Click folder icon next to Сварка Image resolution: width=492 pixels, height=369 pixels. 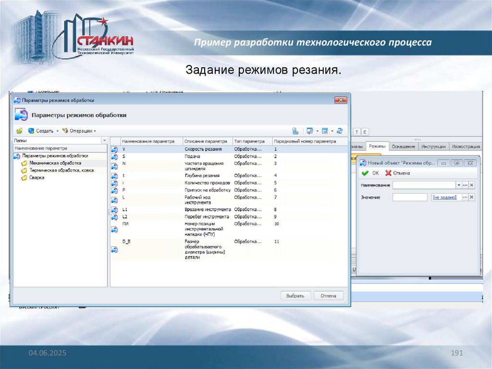coord(24,178)
